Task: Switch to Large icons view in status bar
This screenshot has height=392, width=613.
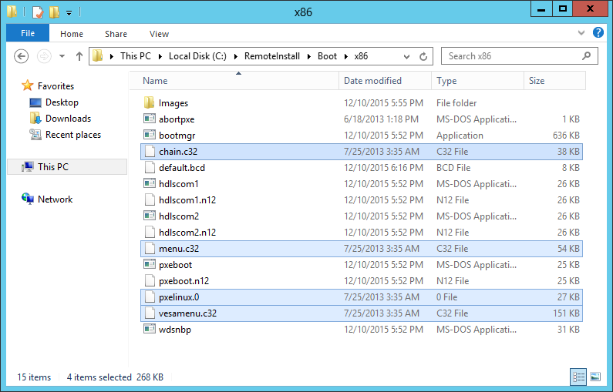Action: coord(595,377)
